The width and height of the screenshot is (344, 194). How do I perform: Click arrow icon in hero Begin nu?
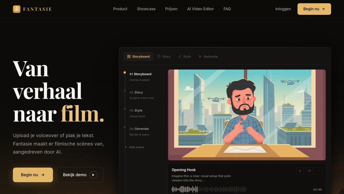(43, 175)
